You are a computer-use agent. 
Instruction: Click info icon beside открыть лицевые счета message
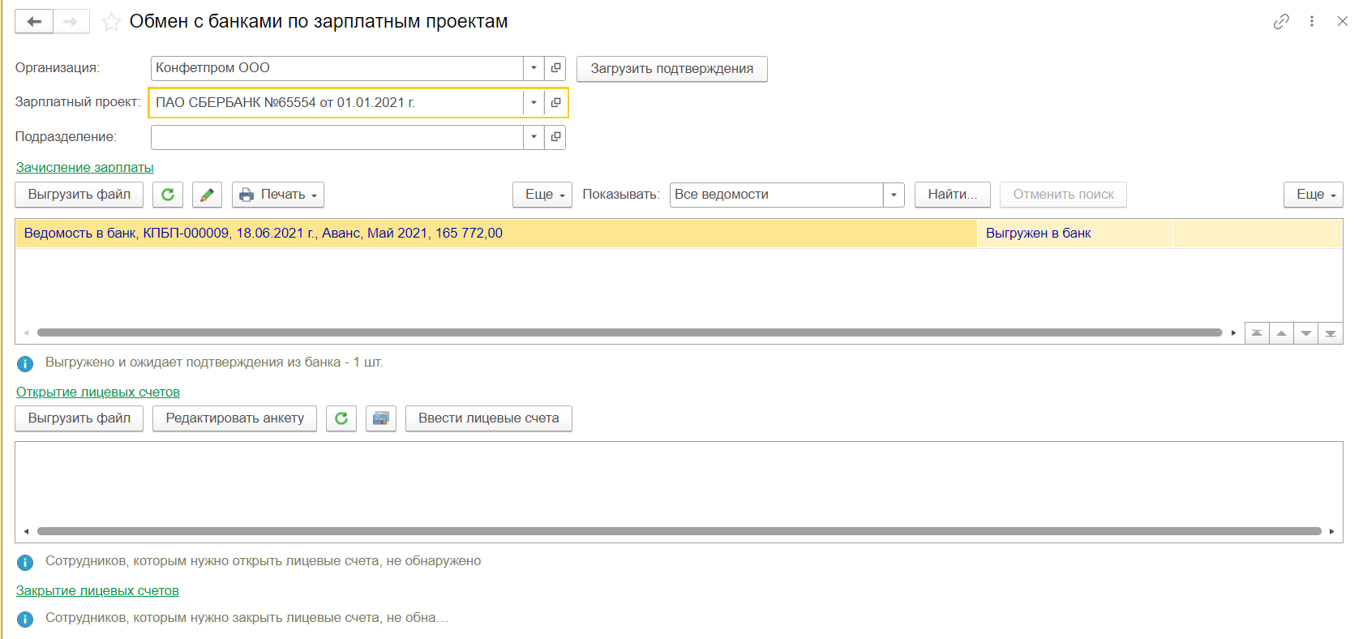pyautogui.click(x=25, y=563)
